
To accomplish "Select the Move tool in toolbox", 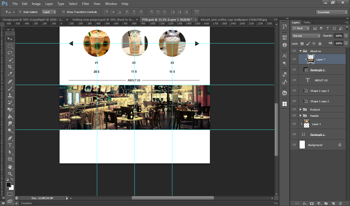I will 10,39.
